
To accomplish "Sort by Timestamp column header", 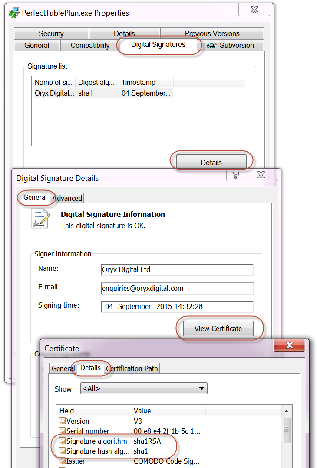I will tap(146, 82).
